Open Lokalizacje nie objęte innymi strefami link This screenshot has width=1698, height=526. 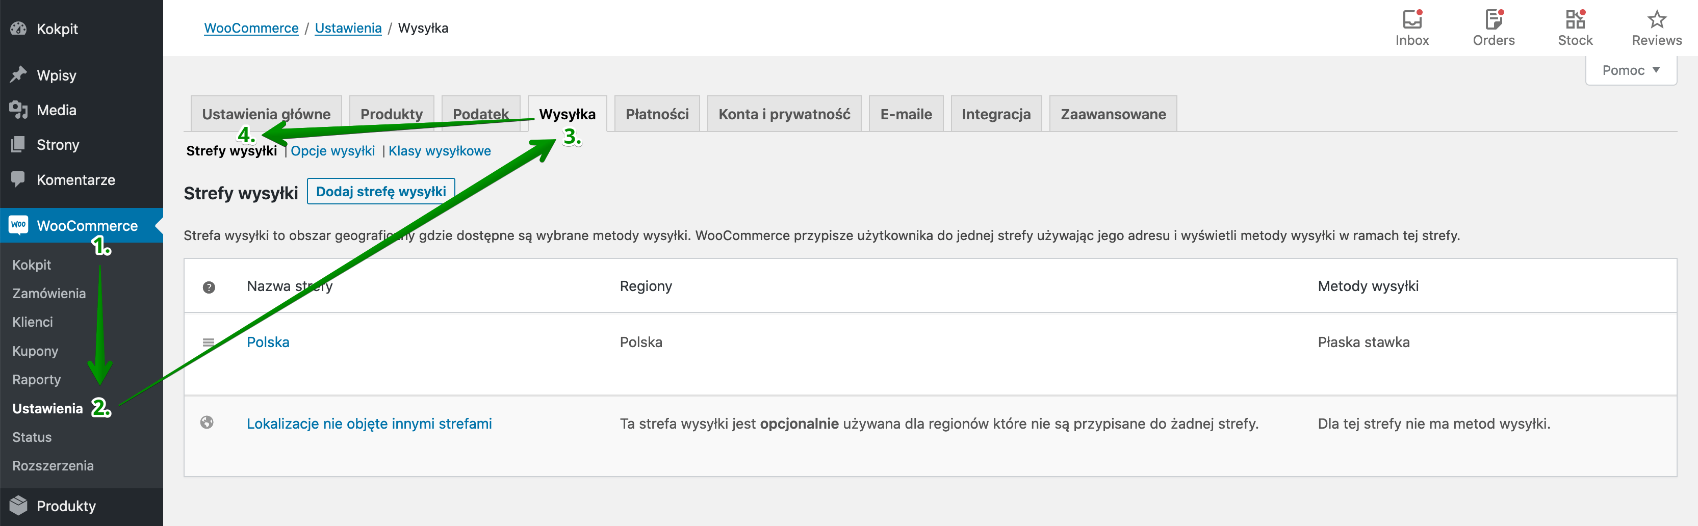(369, 424)
